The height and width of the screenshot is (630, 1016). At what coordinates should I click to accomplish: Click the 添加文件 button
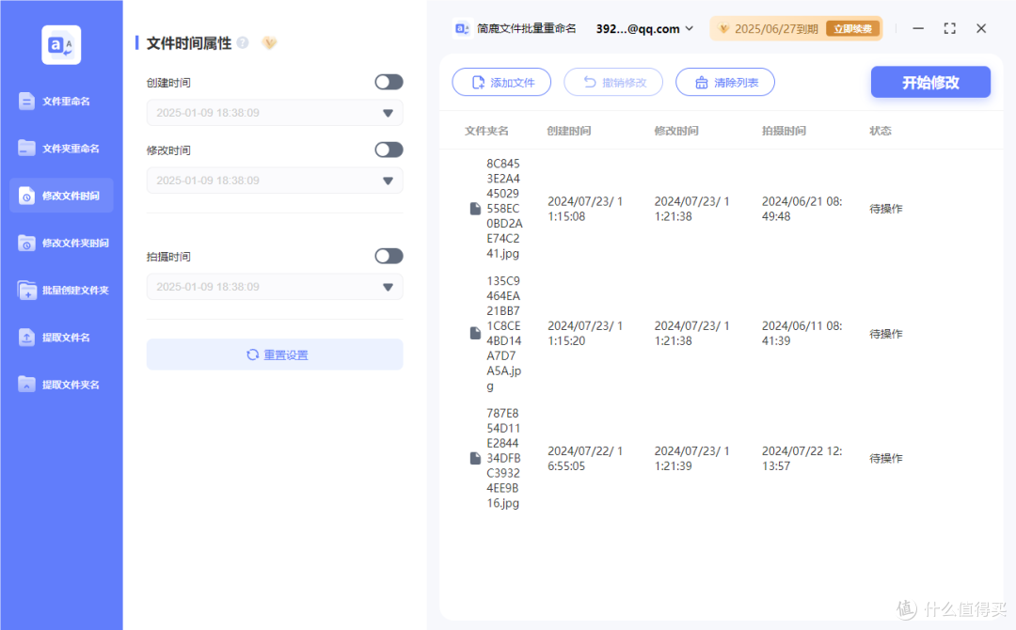(x=501, y=82)
